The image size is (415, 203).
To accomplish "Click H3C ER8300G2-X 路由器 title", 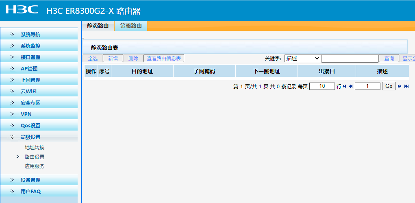I will tap(94, 11).
